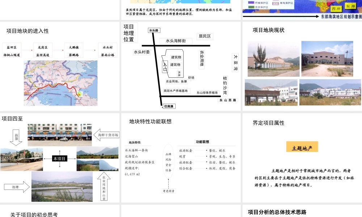Image resolution: width=362 pixels, height=217 pixels.
Task: Click the 地块特性 column header
Action: pos(135,142)
